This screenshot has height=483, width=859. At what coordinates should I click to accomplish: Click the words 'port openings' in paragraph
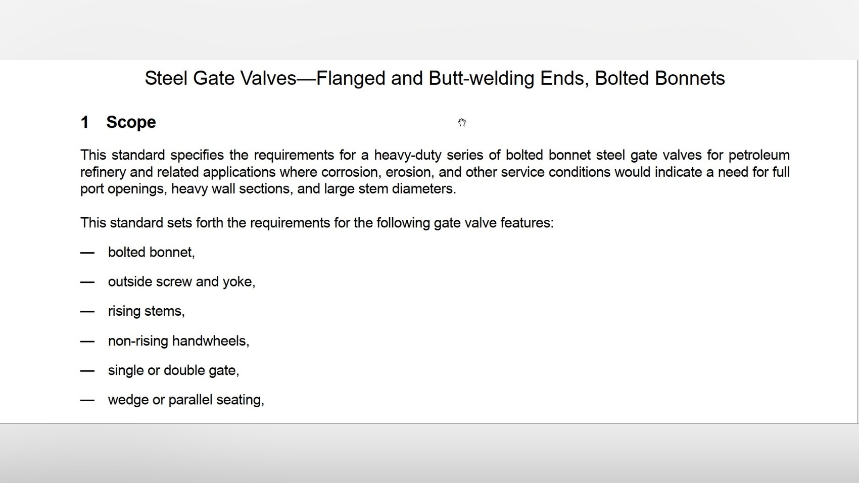121,189
